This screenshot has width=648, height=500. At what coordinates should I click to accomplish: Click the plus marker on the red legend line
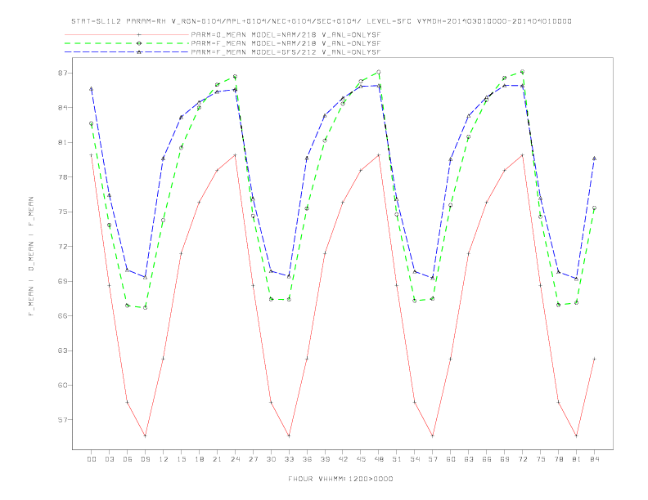click(x=139, y=34)
